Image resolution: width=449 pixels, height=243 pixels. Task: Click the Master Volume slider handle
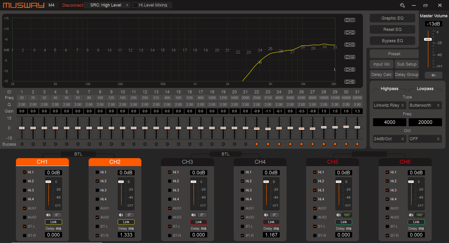(x=428, y=39)
